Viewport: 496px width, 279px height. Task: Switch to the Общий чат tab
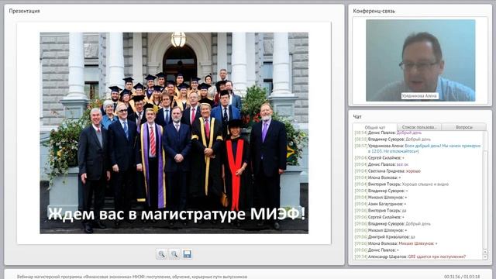375,127
